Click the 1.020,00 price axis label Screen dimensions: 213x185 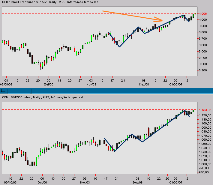(205, 156)
